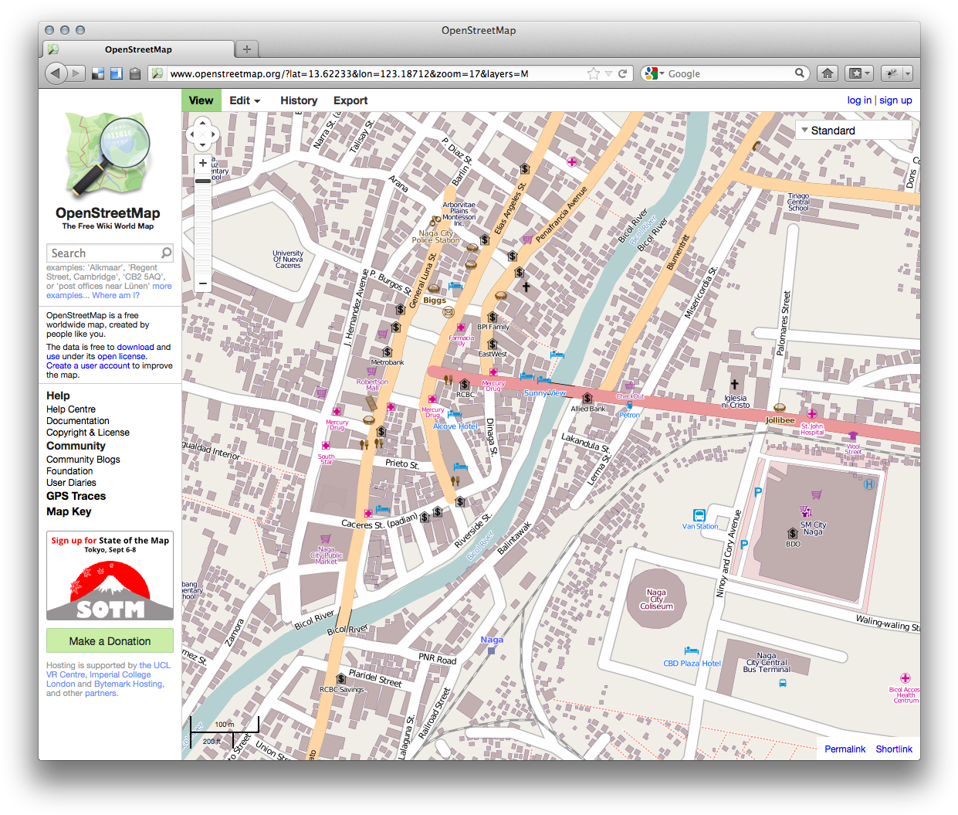Click the browser URL address bar
This screenshot has height=815, width=958.
374,73
